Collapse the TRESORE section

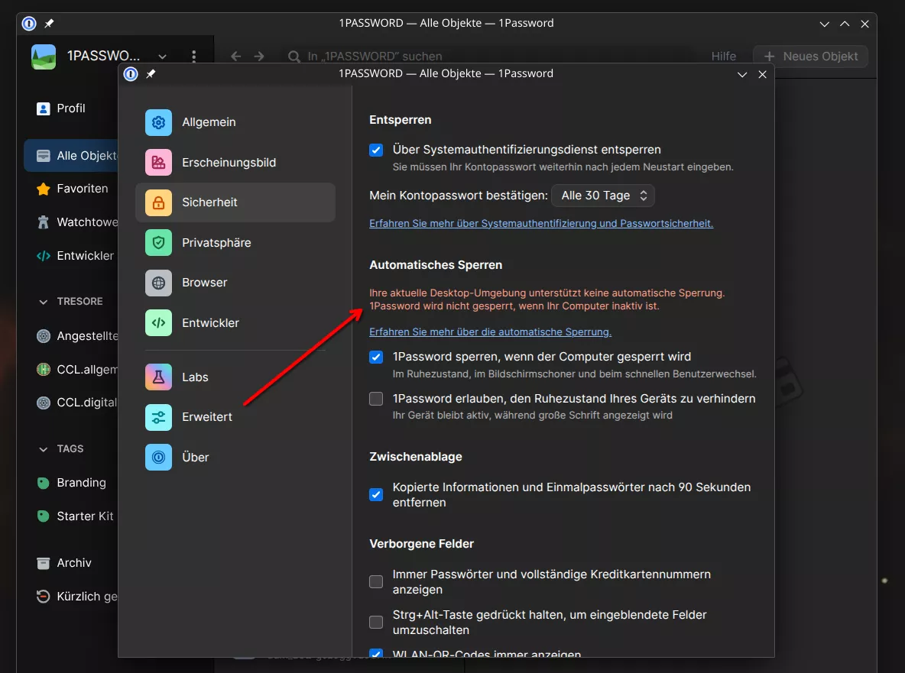(44, 302)
